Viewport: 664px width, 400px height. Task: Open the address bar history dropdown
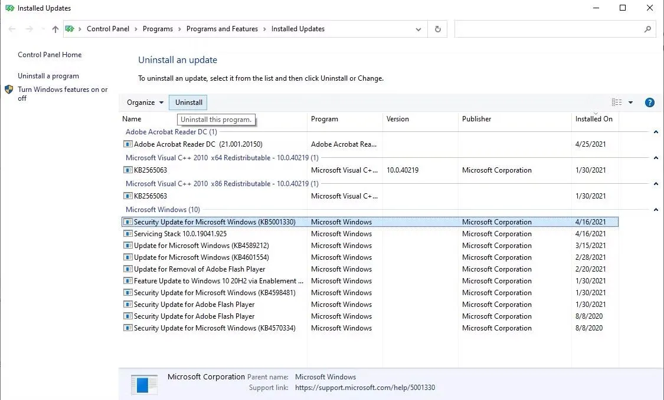418,29
